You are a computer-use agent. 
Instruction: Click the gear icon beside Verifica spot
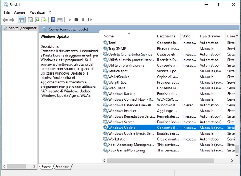105,71
